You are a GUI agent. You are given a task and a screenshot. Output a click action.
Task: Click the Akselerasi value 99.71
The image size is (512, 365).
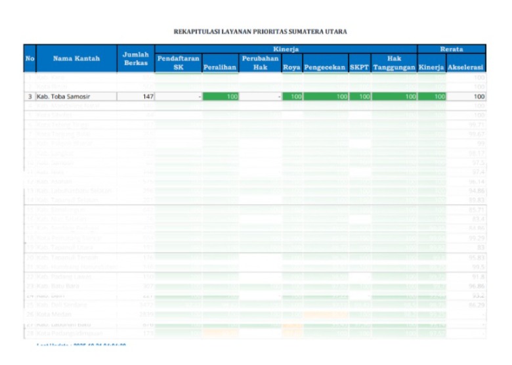pos(476,124)
